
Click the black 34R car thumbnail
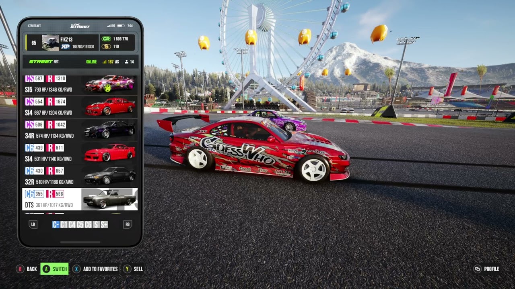pyautogui.click(x=110, y=129)
